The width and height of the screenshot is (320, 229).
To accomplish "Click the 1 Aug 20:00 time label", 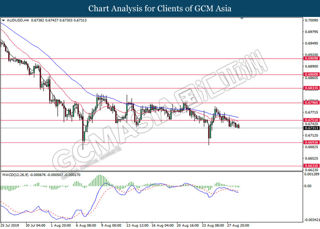I will coord(61,225).
